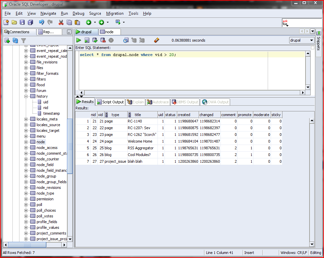Click the Save icon in toolbar
324x258 pixels.
pos(22,22)
